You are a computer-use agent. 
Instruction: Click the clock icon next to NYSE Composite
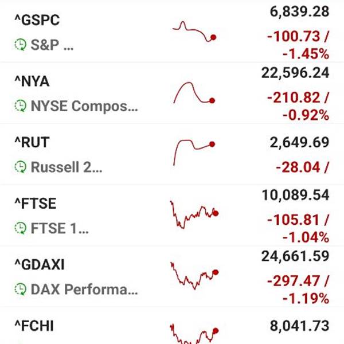21,105
